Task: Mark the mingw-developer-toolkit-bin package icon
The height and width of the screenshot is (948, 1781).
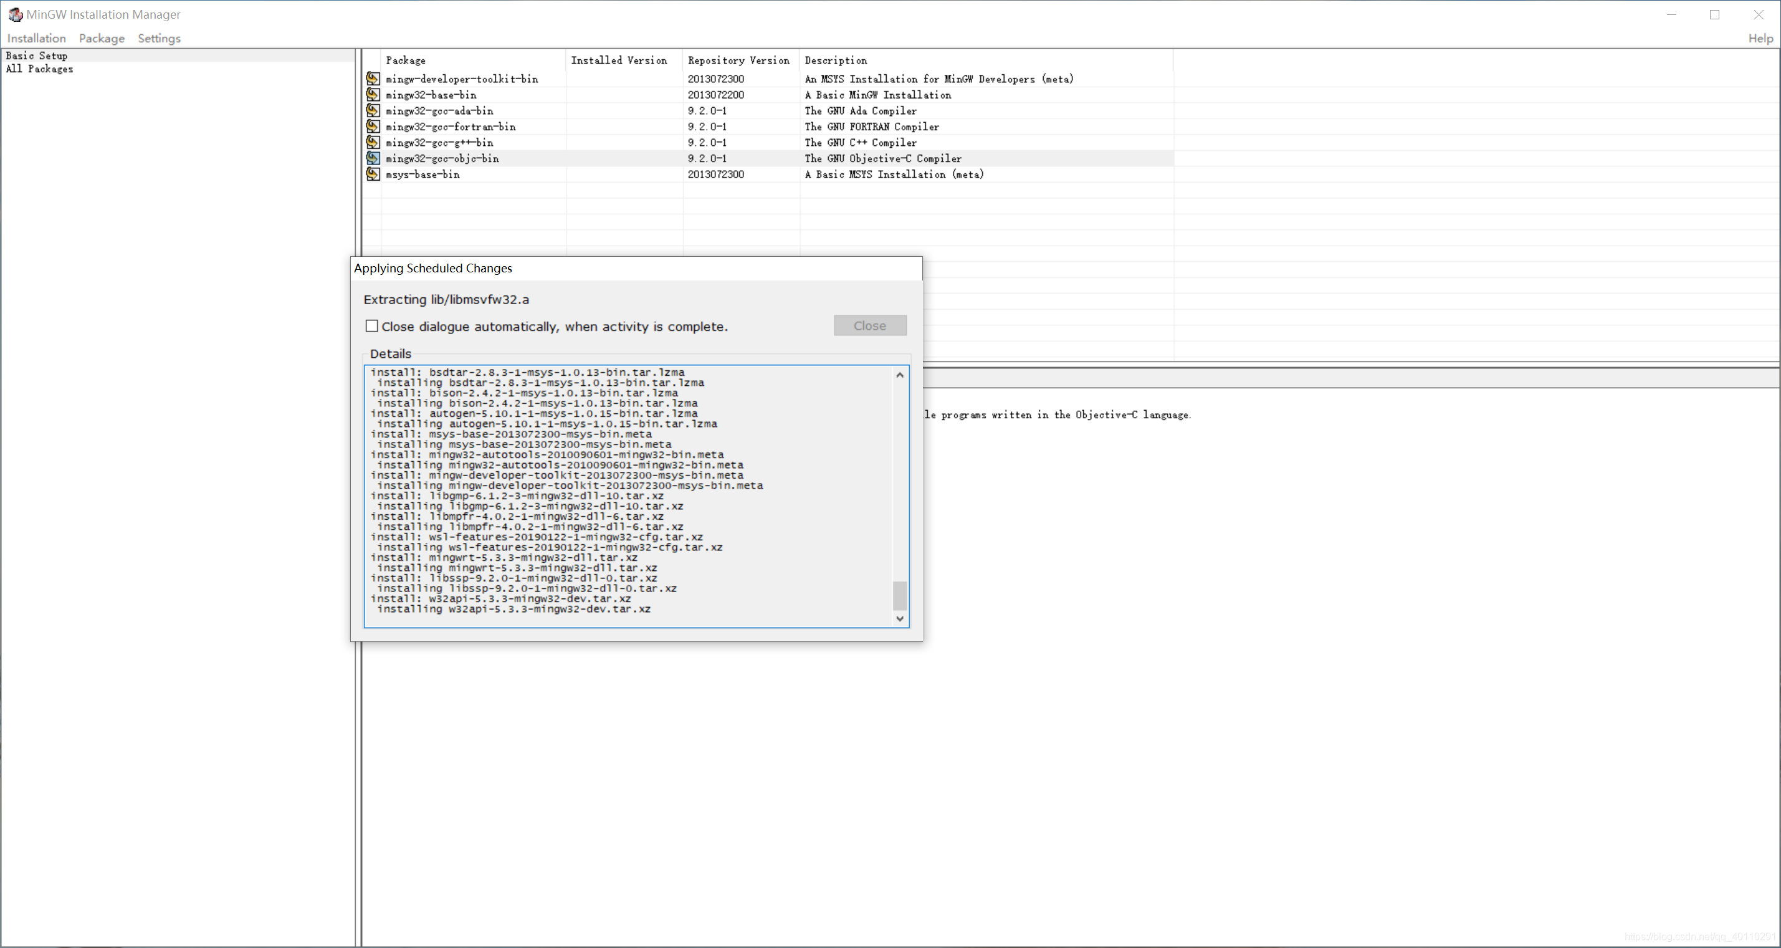Action: pos(373,79)
